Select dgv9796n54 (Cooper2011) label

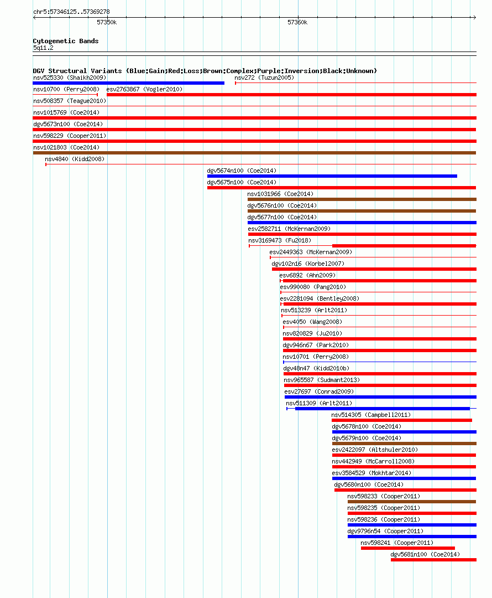(385, 531)
